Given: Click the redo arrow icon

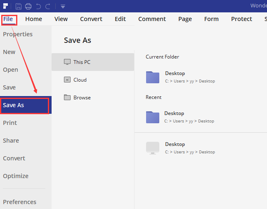Looking at the screenshot, I should [48, 6].
